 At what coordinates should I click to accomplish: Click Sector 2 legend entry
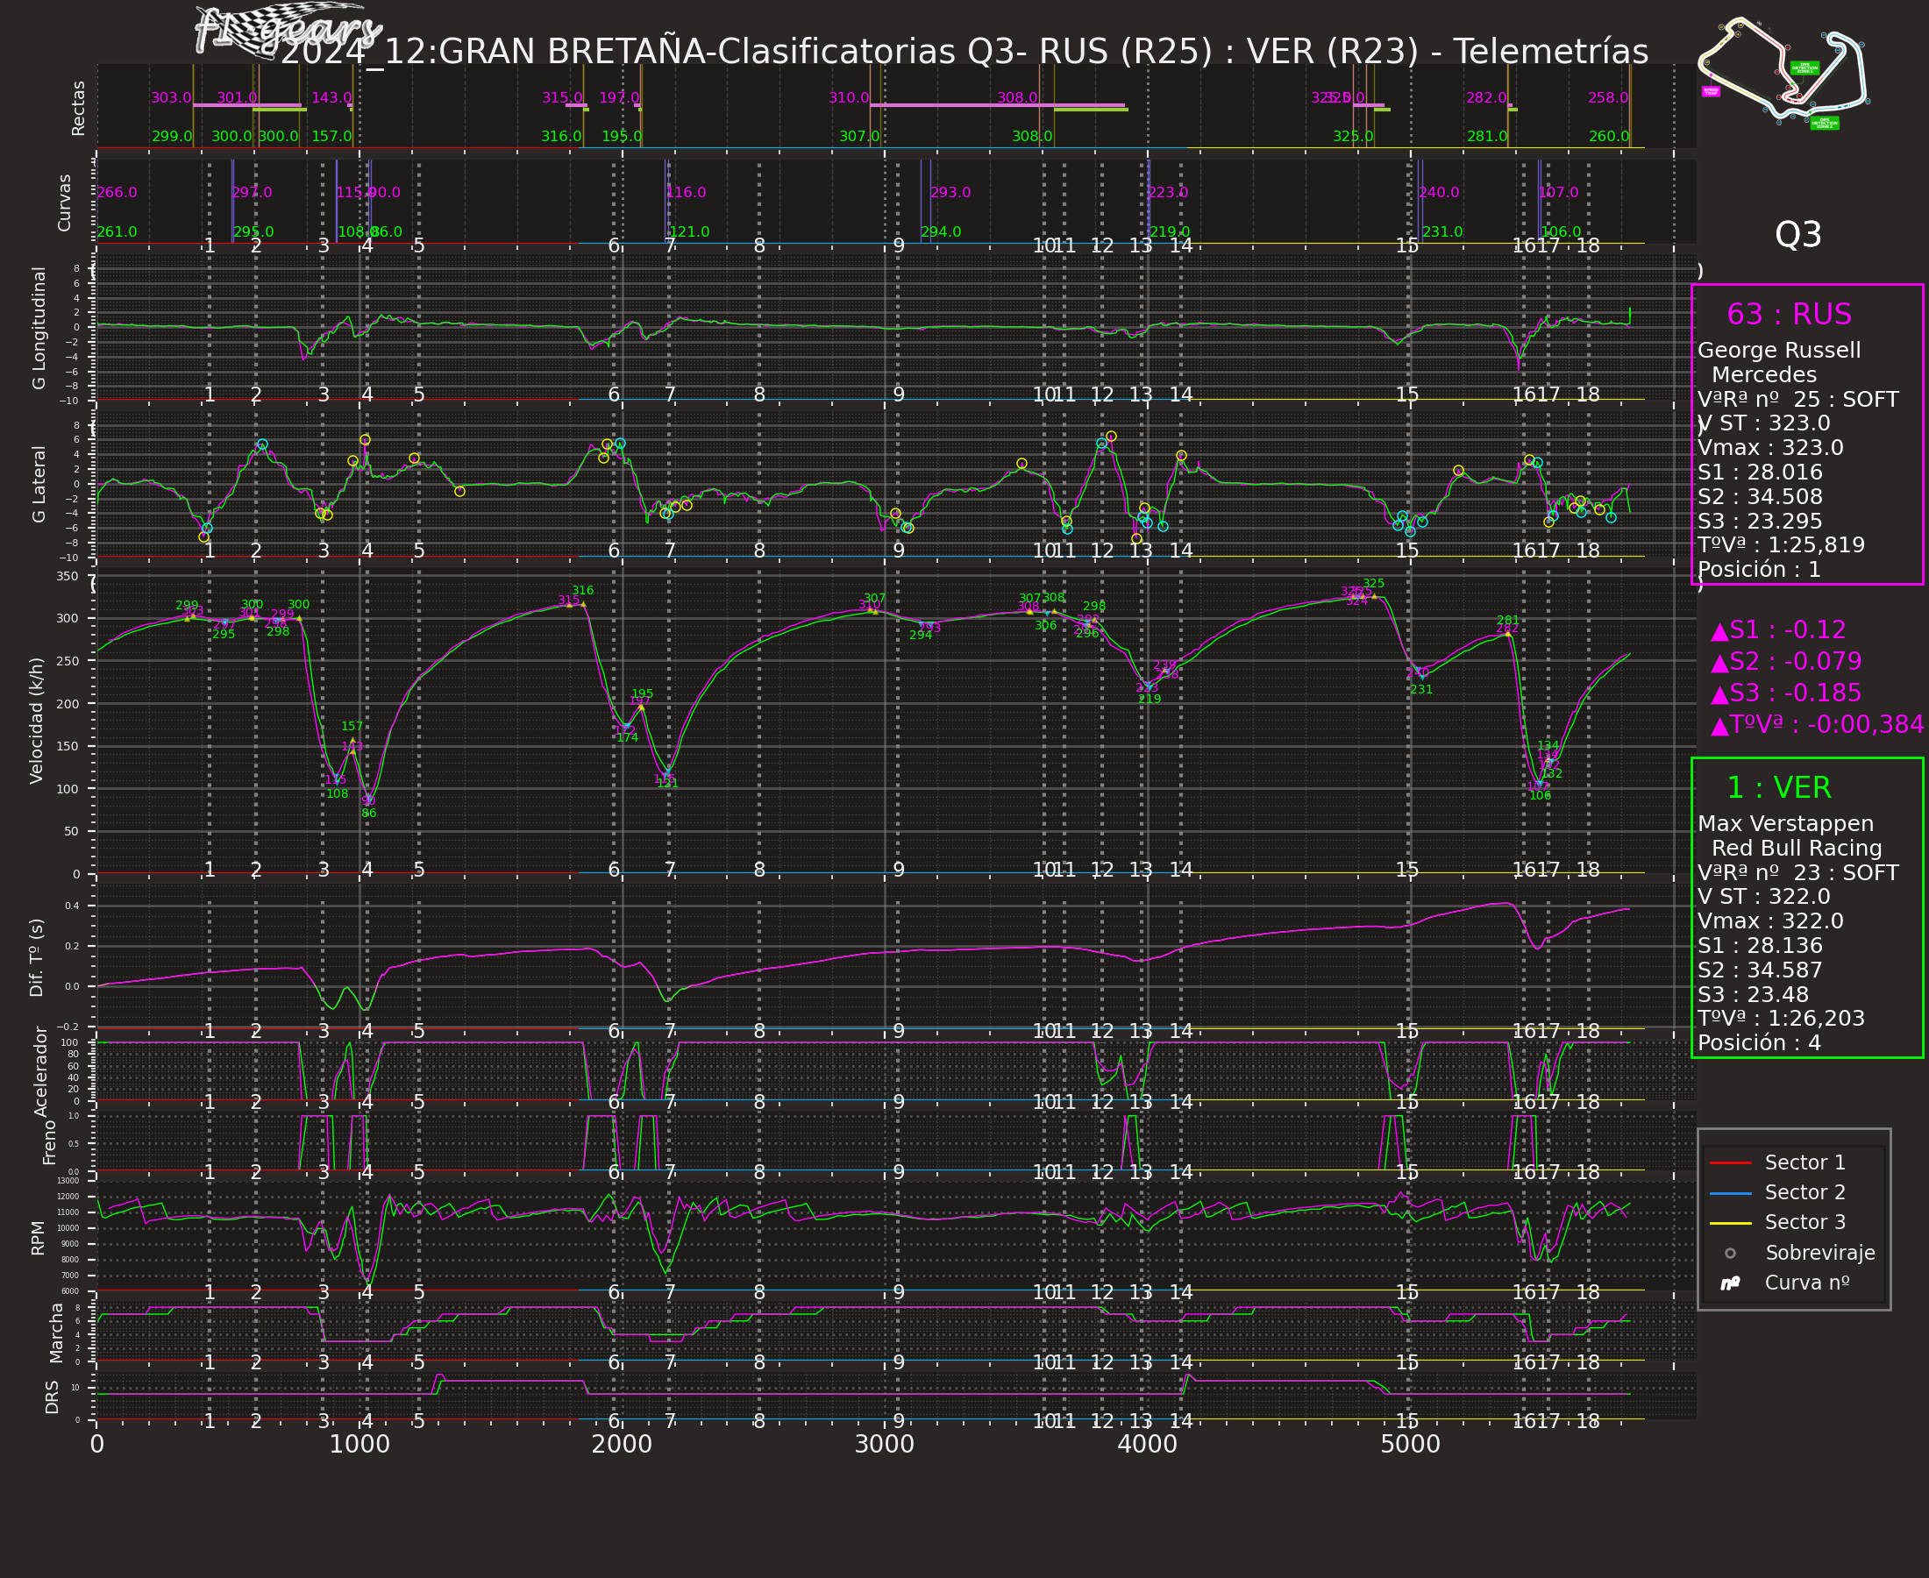[1804, 1192]
